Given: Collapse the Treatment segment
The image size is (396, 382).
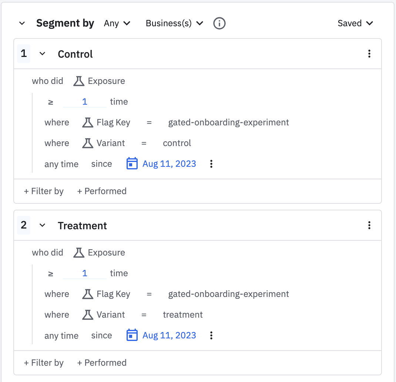Looking at the screenshot, I should point(43,225).
